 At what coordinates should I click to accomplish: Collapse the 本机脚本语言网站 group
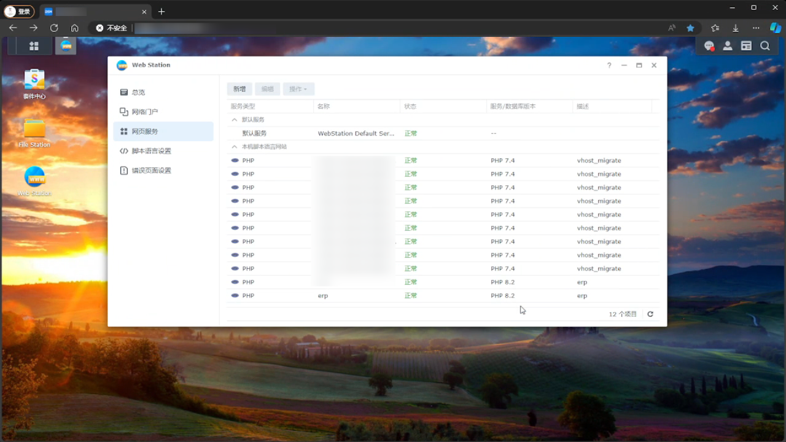pos(234,147)
